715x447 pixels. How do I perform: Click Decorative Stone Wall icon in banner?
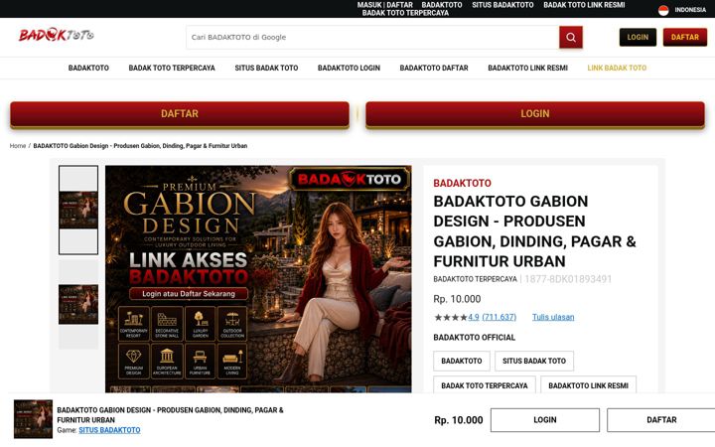click(x=167, y=324)
